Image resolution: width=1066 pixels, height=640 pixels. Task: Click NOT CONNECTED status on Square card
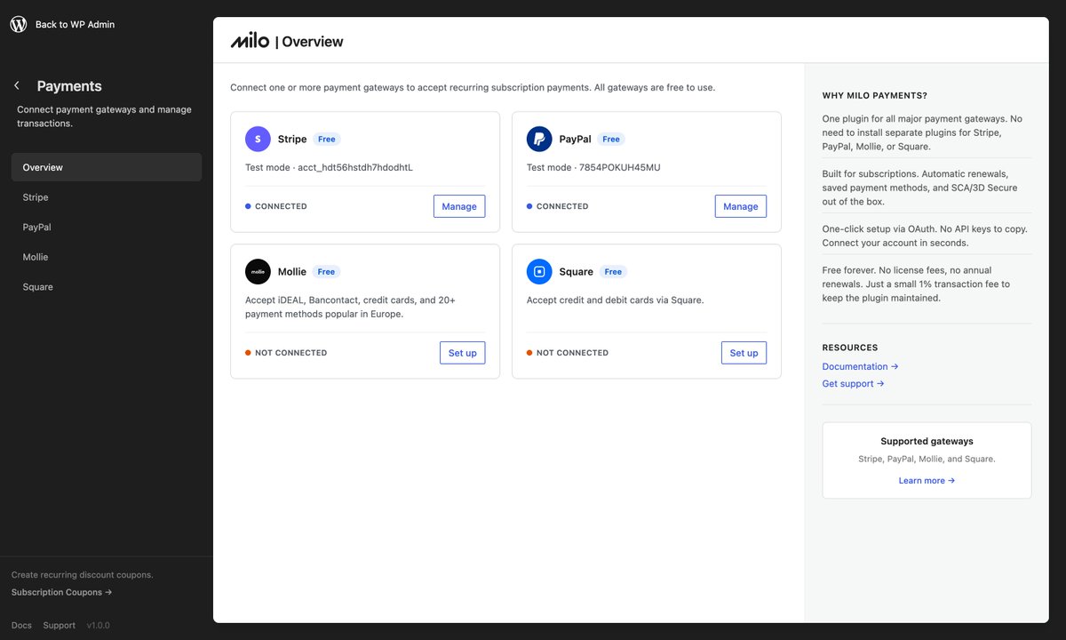tap(568, 353)
